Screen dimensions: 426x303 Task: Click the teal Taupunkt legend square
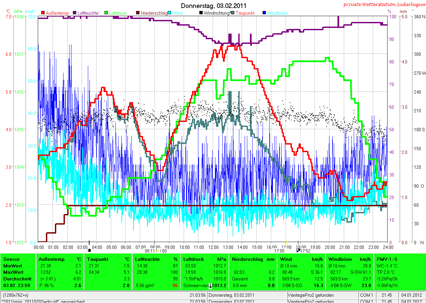[x=232, y=13]
